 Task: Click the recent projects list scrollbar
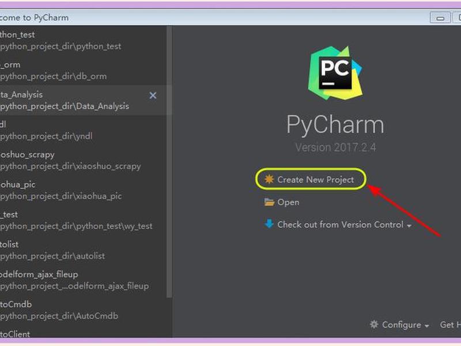click(x=169, y=162)
